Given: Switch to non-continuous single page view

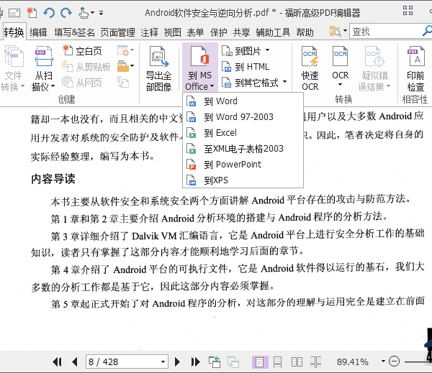Looking at the screenshot, I should [258, 362].
